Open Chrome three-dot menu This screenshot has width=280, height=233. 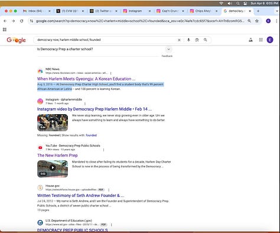point(276,21)
